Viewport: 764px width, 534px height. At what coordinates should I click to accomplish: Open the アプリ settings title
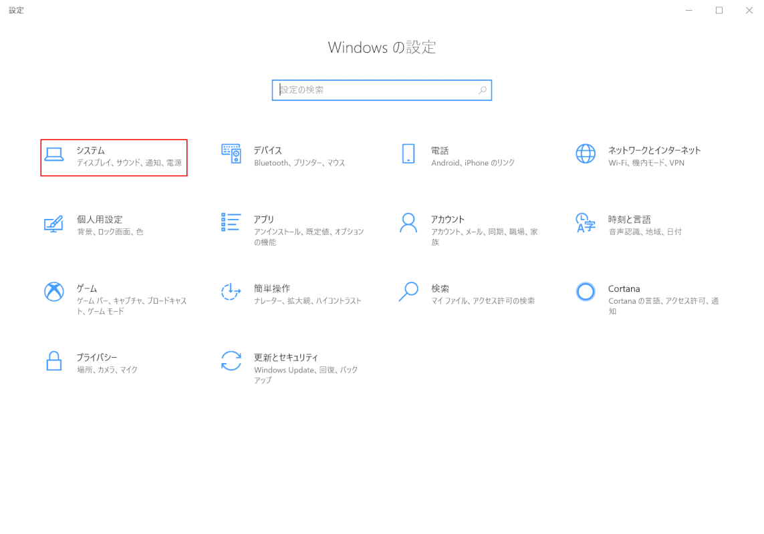pyautogui.click(x=263, y=220)
